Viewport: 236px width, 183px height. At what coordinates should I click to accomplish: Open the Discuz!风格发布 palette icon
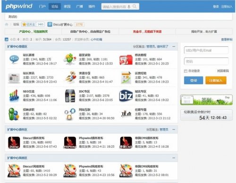(14, 171)
